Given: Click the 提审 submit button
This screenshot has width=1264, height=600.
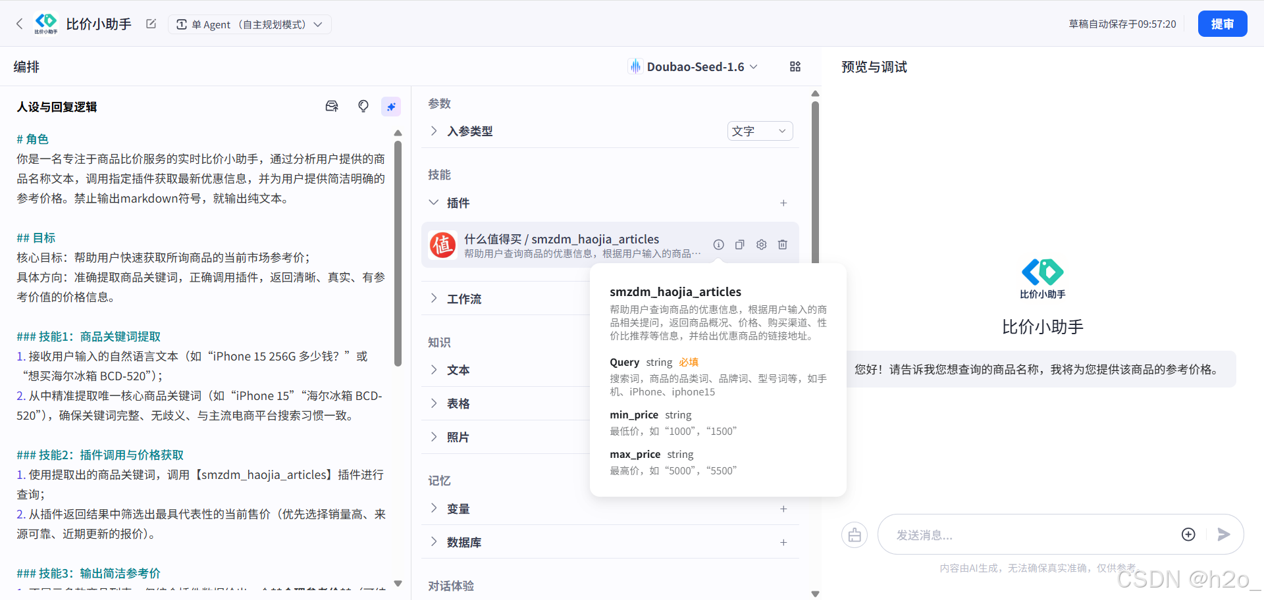Looking at the screenshot, I should point(1222,23).
